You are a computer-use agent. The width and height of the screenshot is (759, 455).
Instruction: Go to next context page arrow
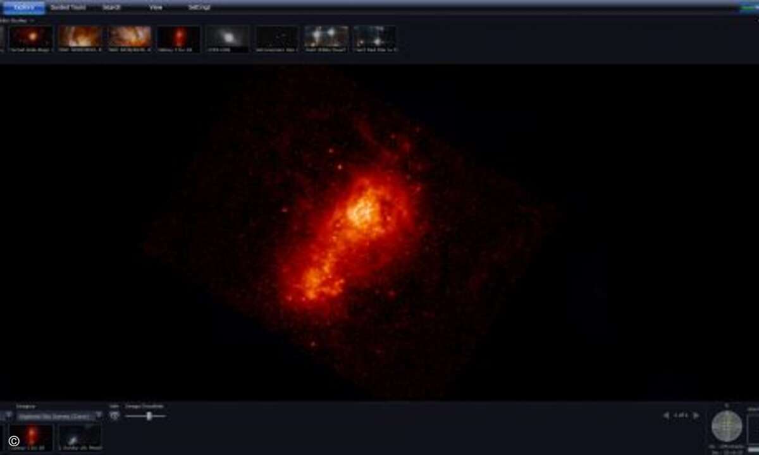pos(696,415)
